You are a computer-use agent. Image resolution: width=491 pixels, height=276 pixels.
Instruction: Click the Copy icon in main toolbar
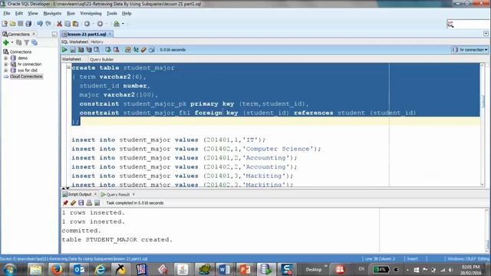click(x=68, y=24)
